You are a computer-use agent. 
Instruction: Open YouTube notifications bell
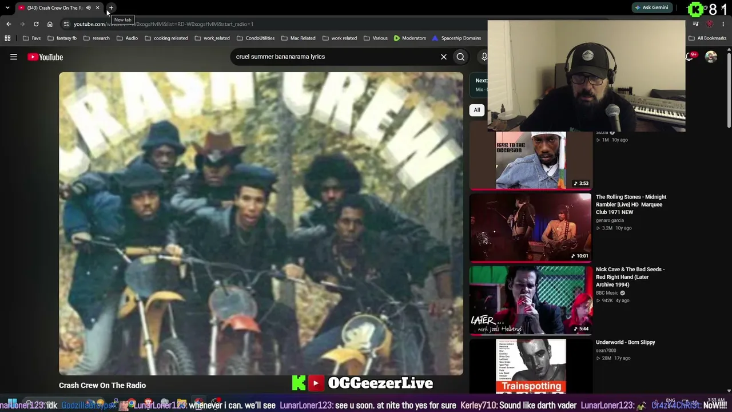click(690, 57)
